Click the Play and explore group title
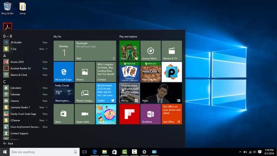The image size is (277, 156). pos(128,36)
